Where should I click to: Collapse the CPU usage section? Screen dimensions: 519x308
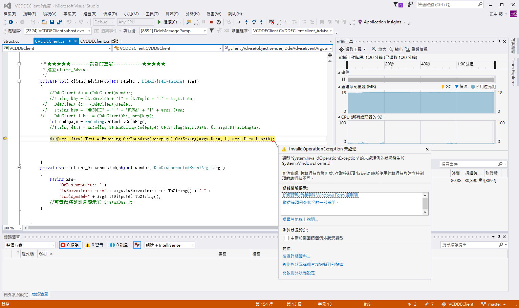pos(339,117)
